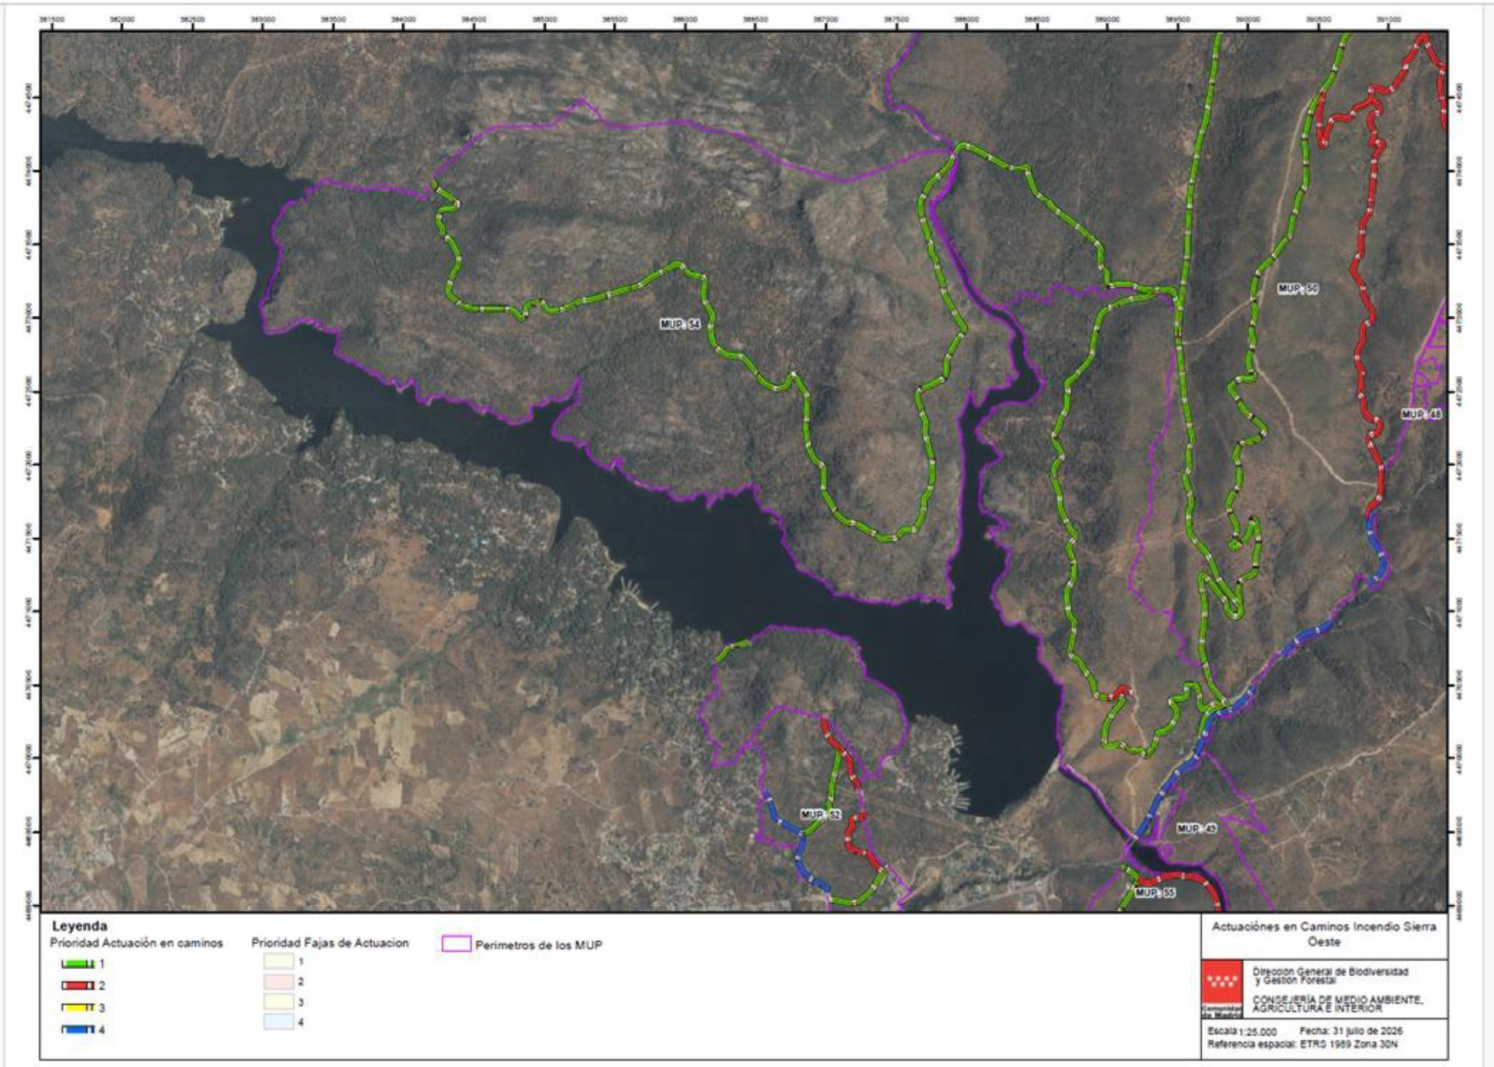Click the number 3 beside yellow road symbol
This screenshot has width=1494, height=1067.
point(101,1008)
